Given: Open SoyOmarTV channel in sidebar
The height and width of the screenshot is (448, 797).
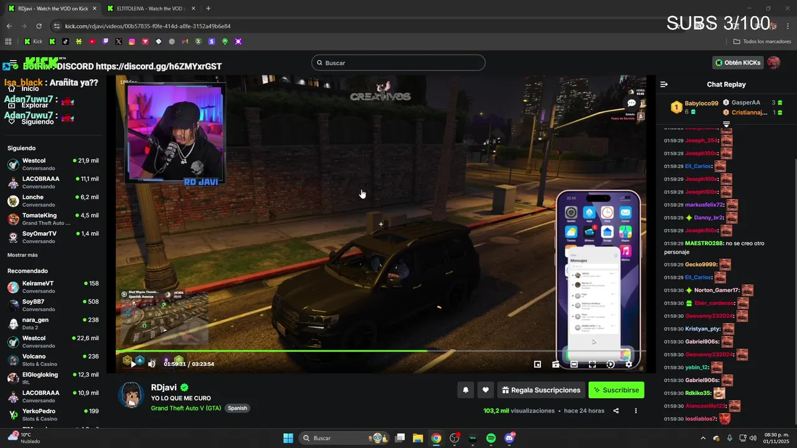Looking at the screenshot, I should tap(53, 237).
